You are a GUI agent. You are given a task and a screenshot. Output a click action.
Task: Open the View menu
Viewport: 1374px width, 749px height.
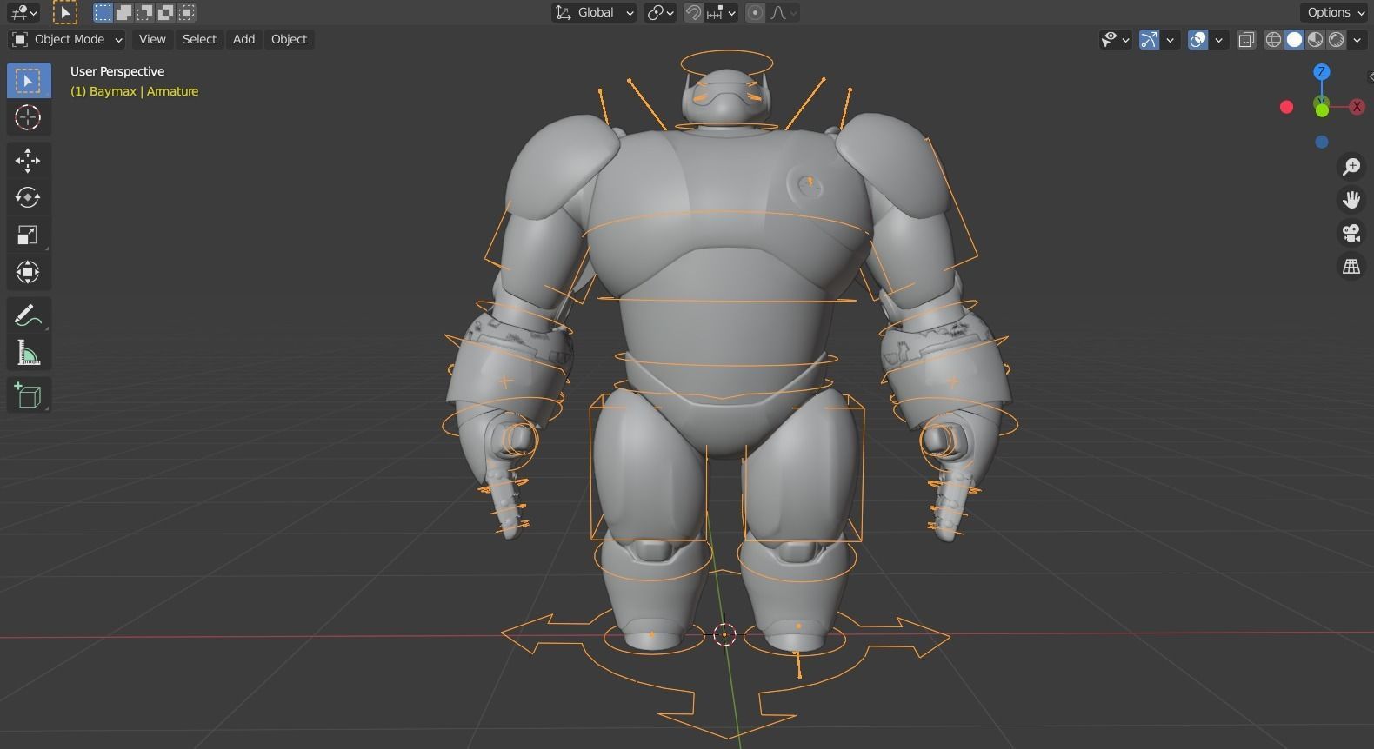pyautogui.click(x=152, y=39)
